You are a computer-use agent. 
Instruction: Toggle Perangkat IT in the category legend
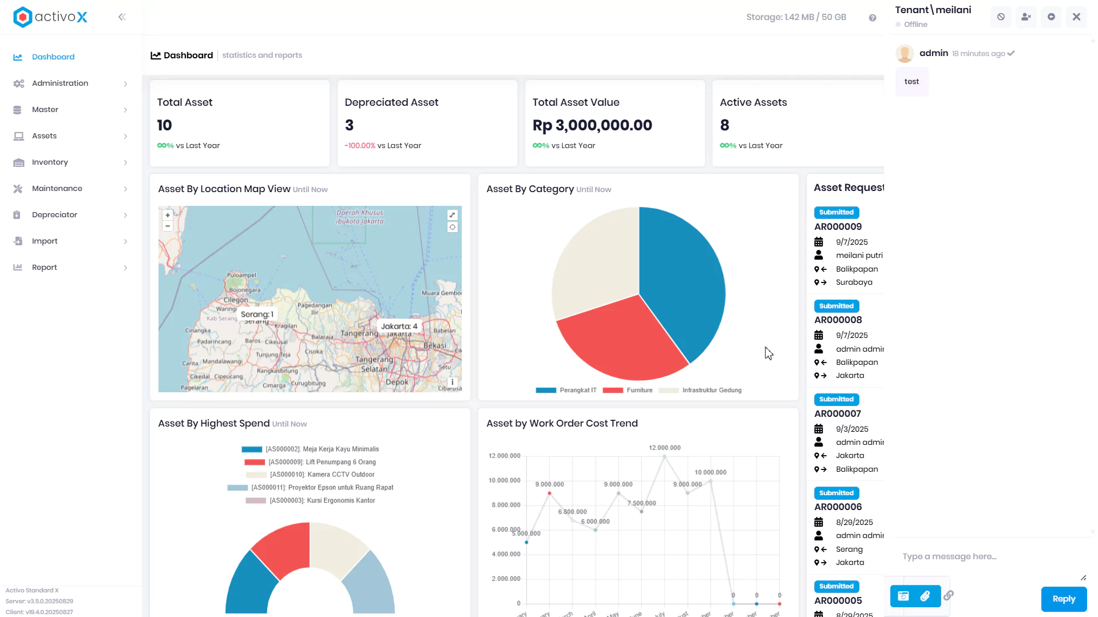click(x=566, y=391)
